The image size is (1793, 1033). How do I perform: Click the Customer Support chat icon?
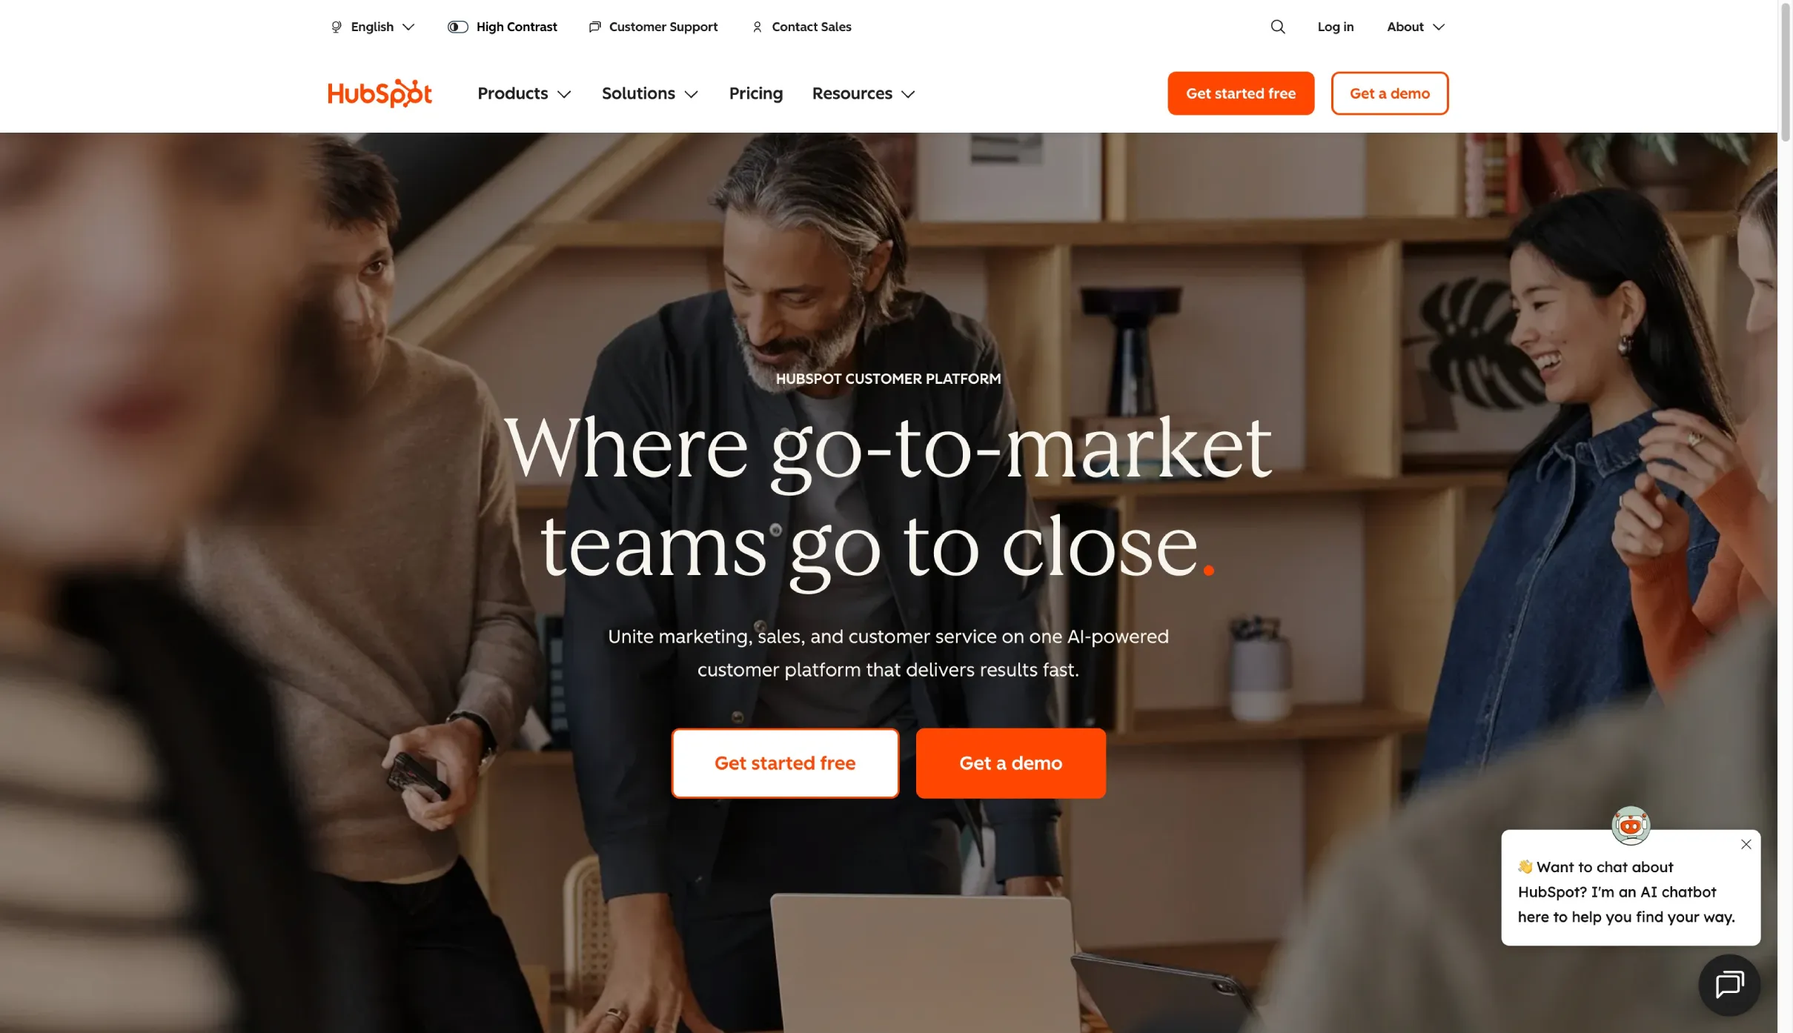point(594,27)
